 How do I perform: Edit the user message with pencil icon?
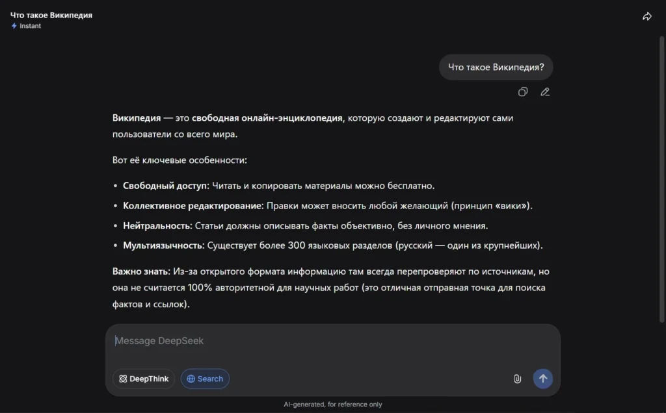point(545,92)
